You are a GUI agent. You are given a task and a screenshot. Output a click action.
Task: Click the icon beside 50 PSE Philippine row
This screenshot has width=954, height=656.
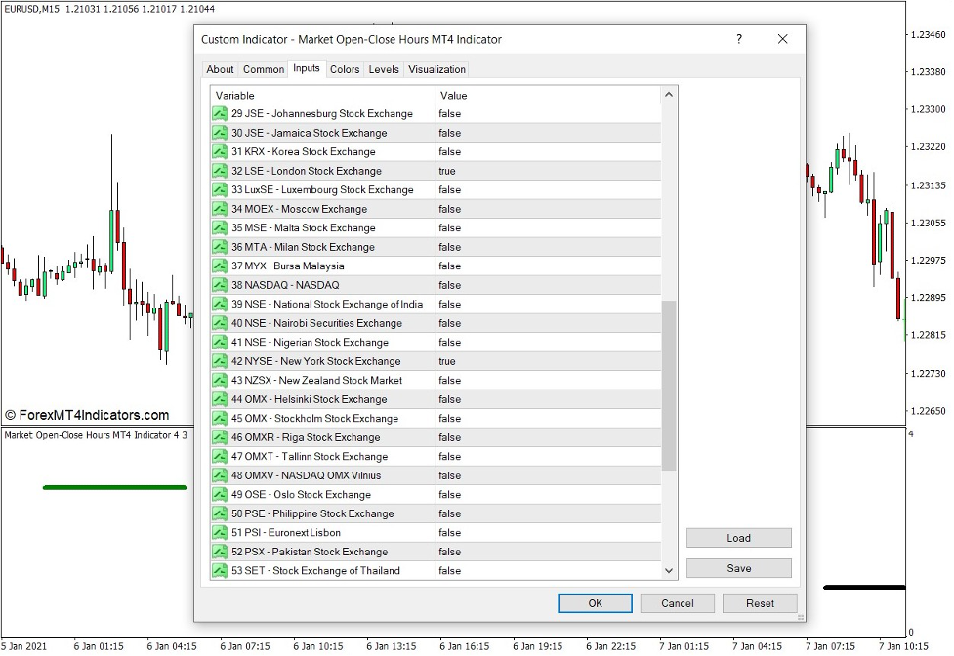point(220,513)
